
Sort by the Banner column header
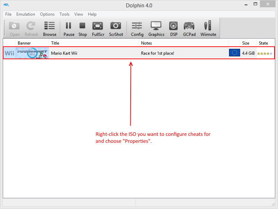coord(32,43)
